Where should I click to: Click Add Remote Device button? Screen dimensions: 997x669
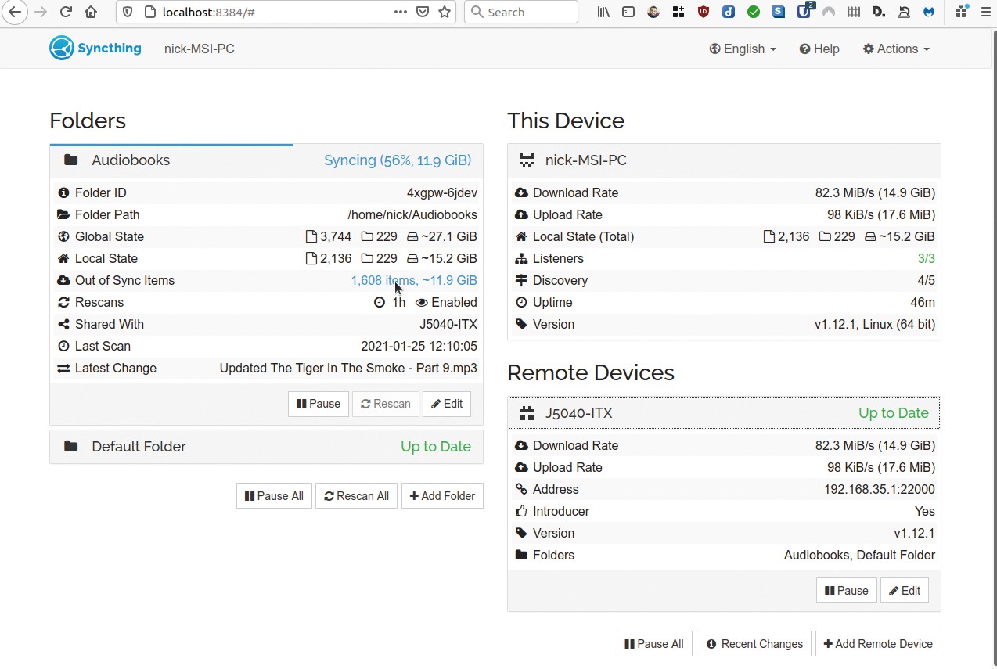[x=878, y=644]
